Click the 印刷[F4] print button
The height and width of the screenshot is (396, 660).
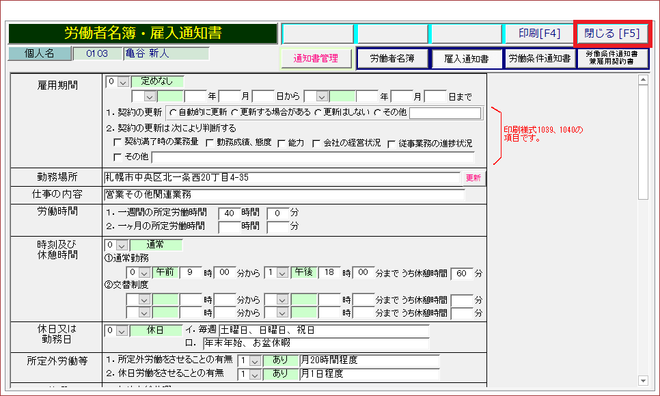click(x=539, y=34)
